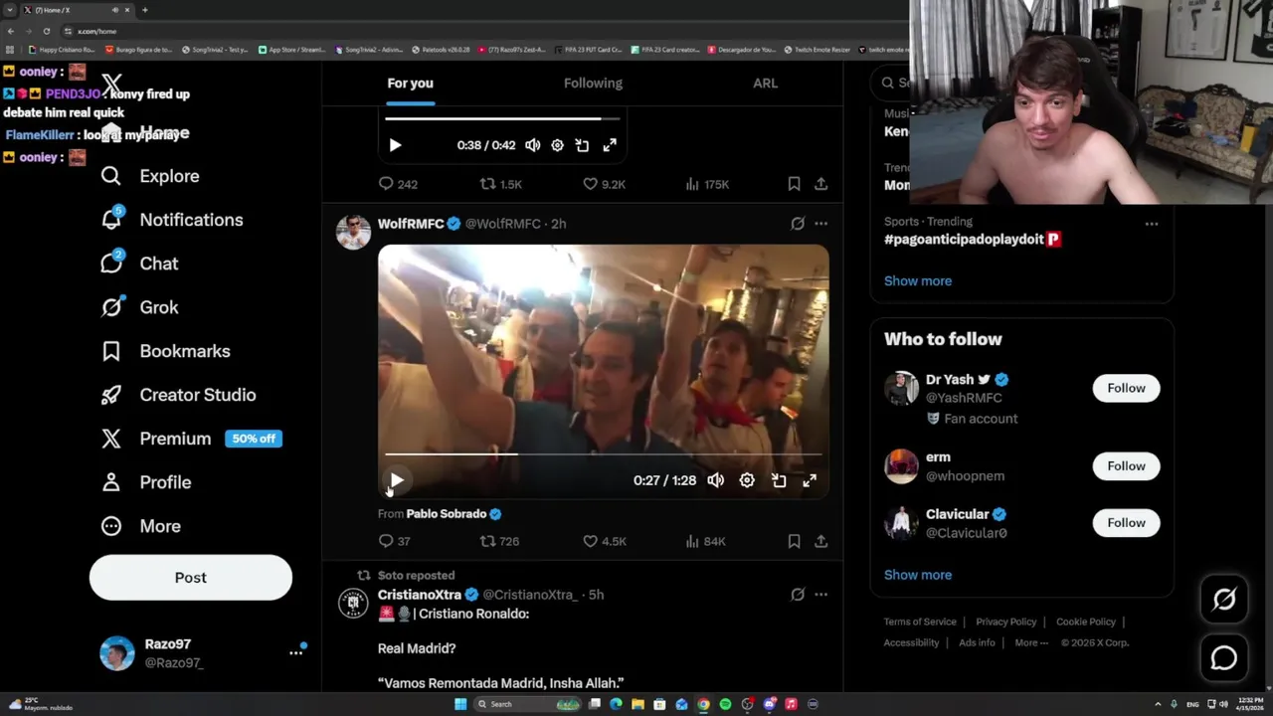
Task: Open Explore from the sidebar
Action: coord(149,176)
